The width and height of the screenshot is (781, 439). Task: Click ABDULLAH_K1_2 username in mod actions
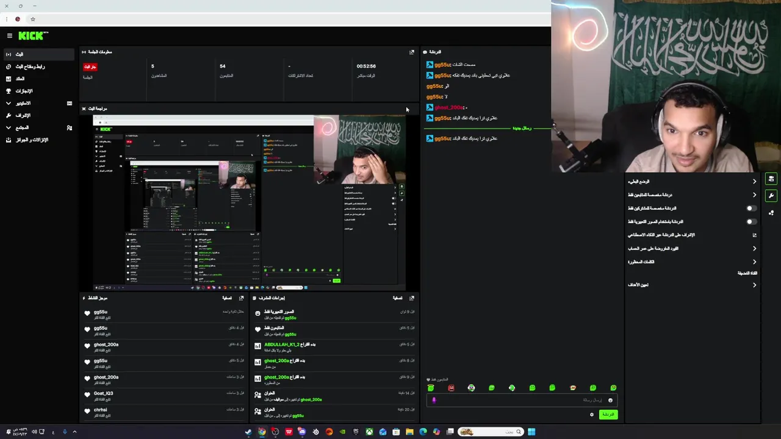tap(281, 344)
